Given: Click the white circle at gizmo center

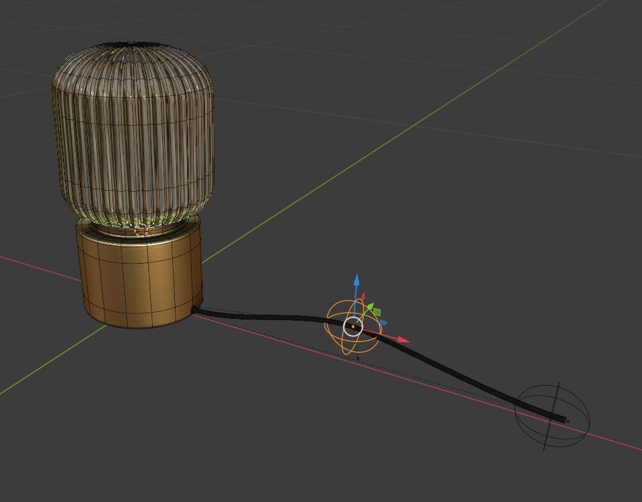Looking at the screenshot, I should [353, 326].
